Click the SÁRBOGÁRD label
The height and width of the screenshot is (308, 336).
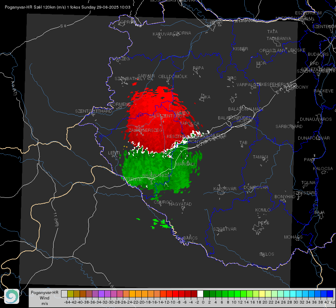(x=289, y=126)
